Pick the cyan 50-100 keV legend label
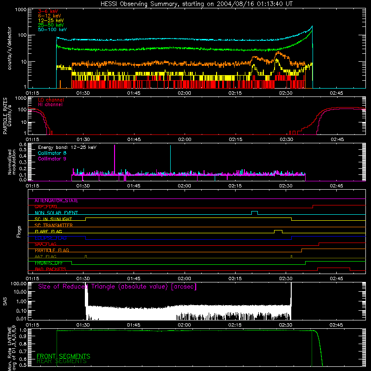Screen dimensions: 371x371 pos(52,30)
